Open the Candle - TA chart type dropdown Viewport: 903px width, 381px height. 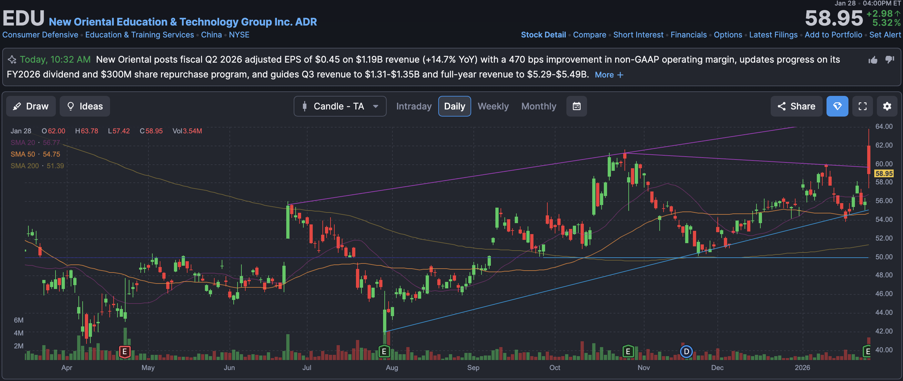click(x=340, y=106)
